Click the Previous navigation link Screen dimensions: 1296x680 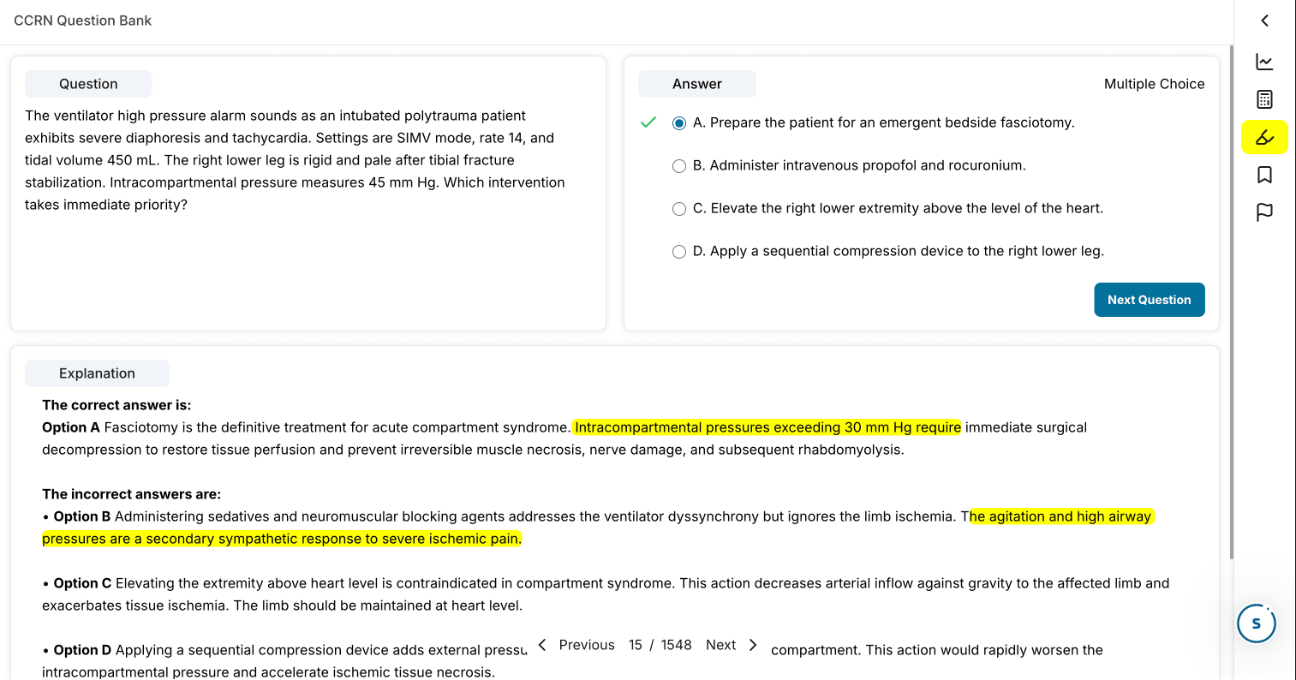pyautogui.click(x=587, y=644)
